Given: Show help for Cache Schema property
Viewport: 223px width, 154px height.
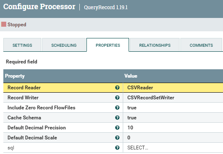Looking at the screenshot, I should pos(117,118).
